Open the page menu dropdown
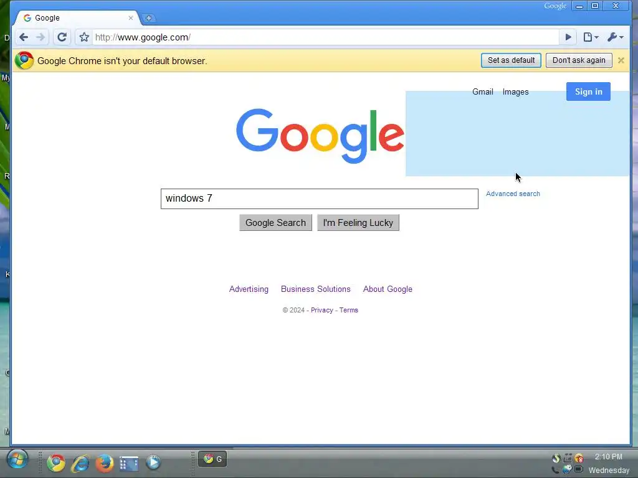This screenshot has height=478, width=638. (591, 37)
